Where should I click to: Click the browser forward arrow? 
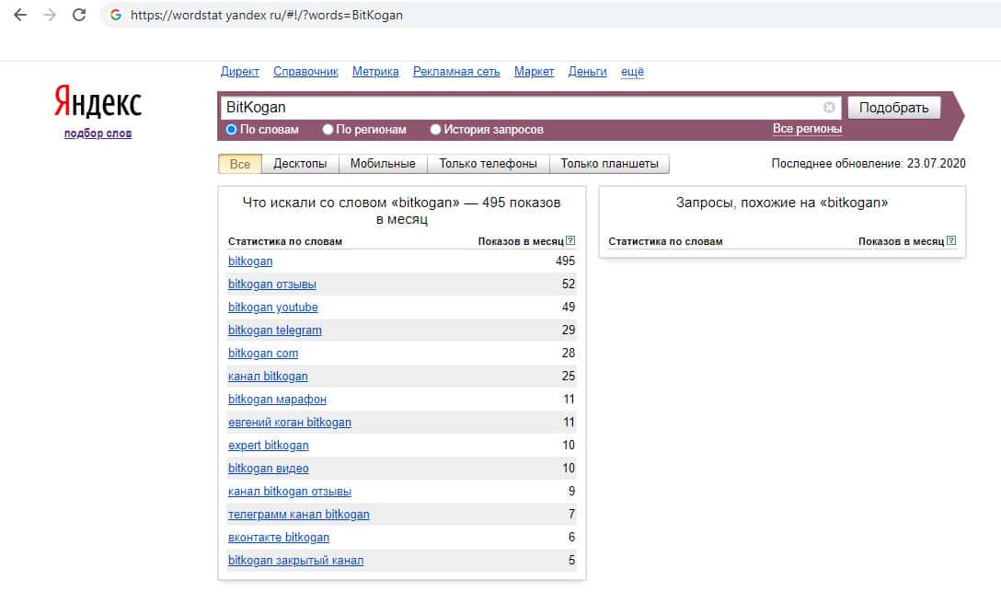pos(50,15)
